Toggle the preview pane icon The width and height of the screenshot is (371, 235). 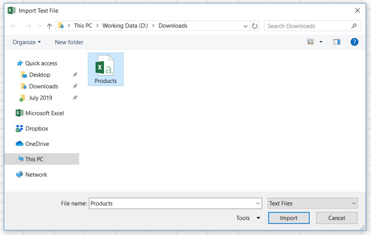(x=337, y=42)
